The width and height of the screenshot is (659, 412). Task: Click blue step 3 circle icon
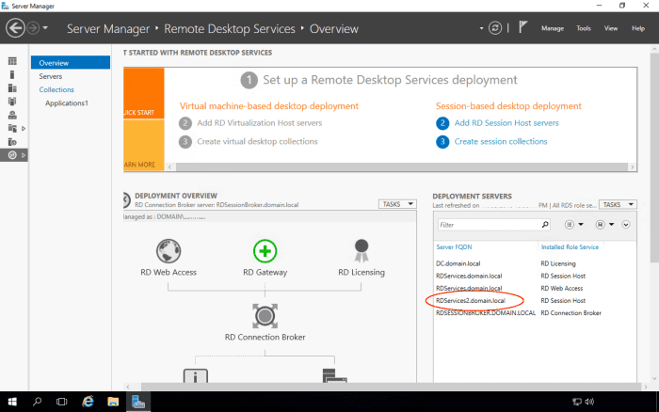pos(442,141)
